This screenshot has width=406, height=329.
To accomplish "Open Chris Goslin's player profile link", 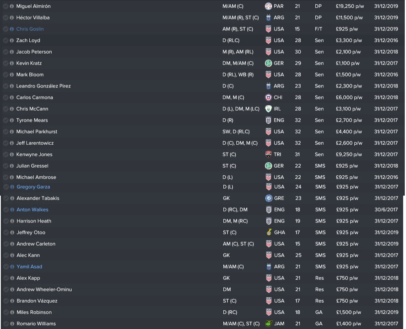I will pyautogui.click(x=30, y=29).
